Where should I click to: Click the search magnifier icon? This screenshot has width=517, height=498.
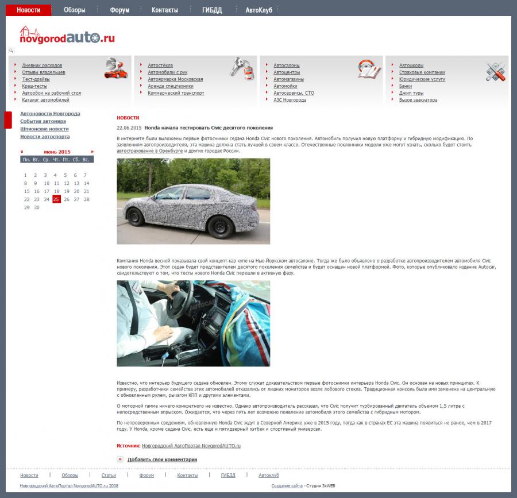tap(11, 51)
